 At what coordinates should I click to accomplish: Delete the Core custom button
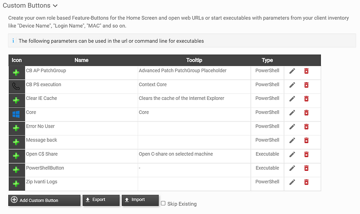point(306,112)
